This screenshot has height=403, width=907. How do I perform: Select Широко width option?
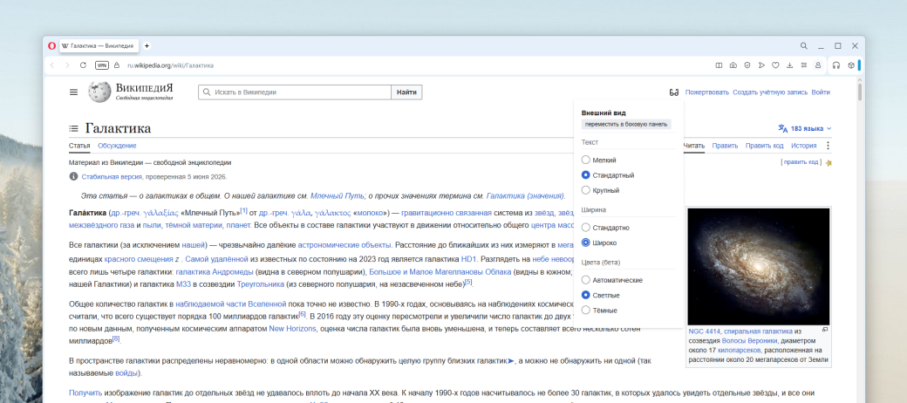585,242
